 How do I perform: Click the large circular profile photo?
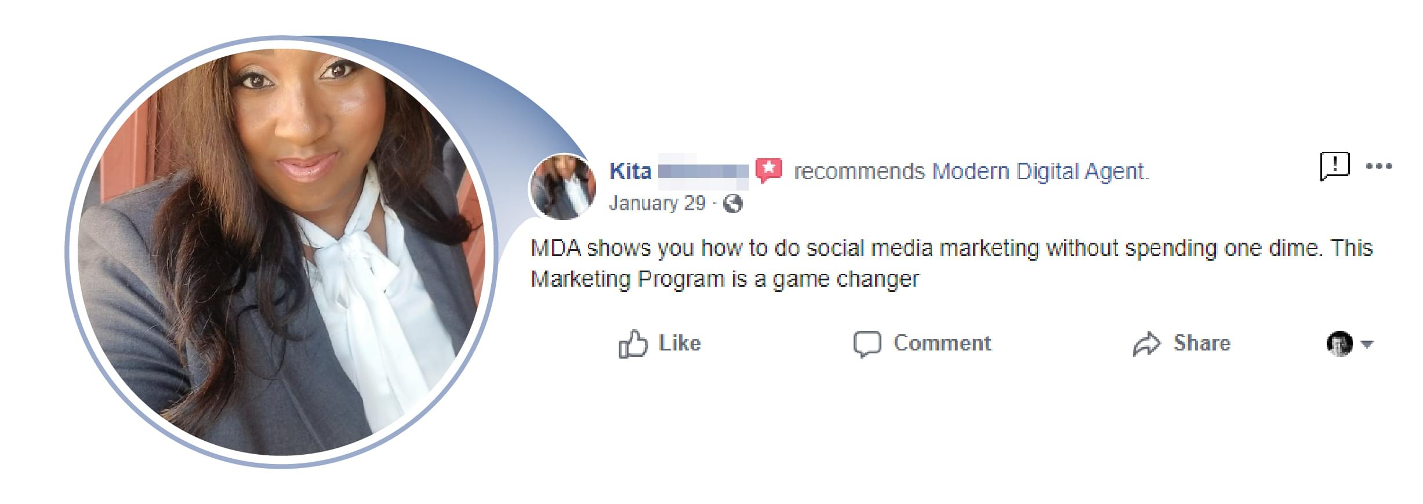[281, 252]
